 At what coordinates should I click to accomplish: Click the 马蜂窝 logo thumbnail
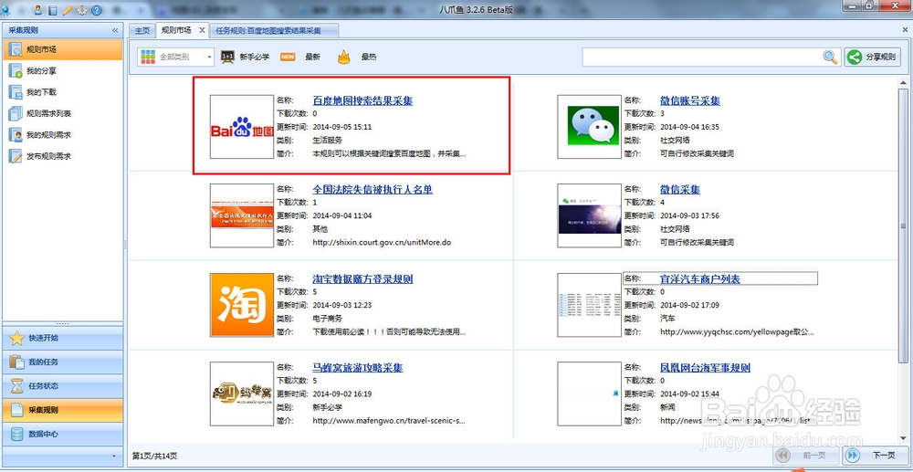click(242, 394)
